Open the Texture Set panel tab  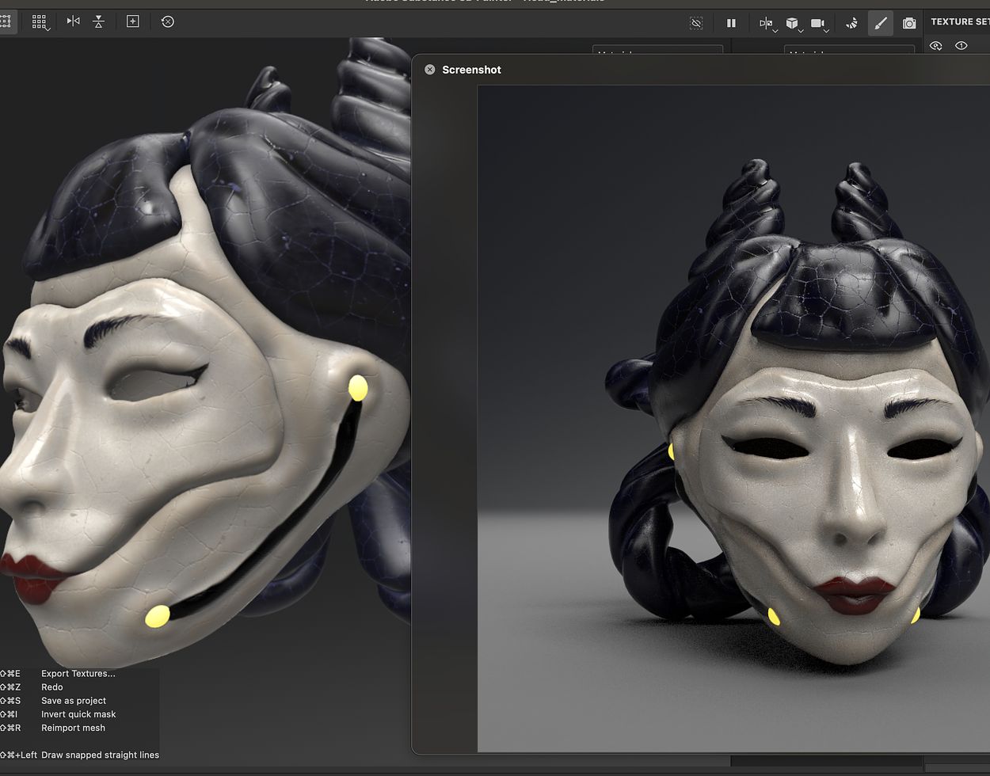(x=959, y=22)
